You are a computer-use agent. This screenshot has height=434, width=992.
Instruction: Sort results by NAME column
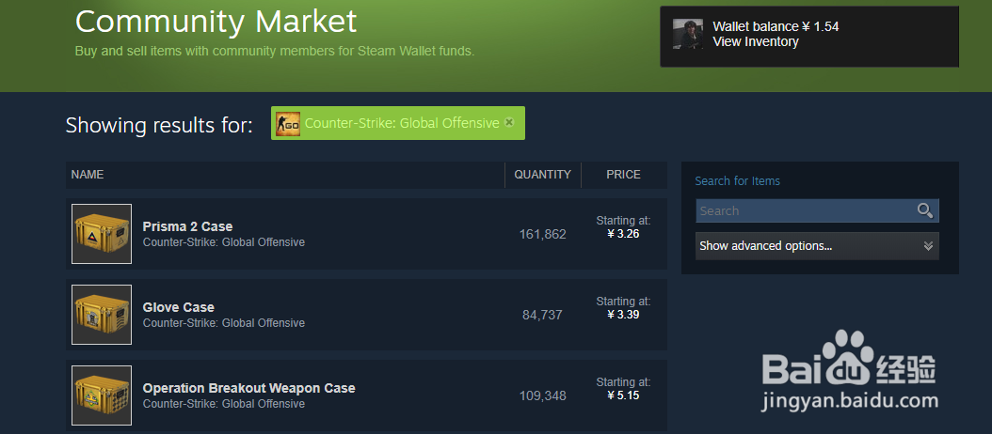(x=88, y=175)
